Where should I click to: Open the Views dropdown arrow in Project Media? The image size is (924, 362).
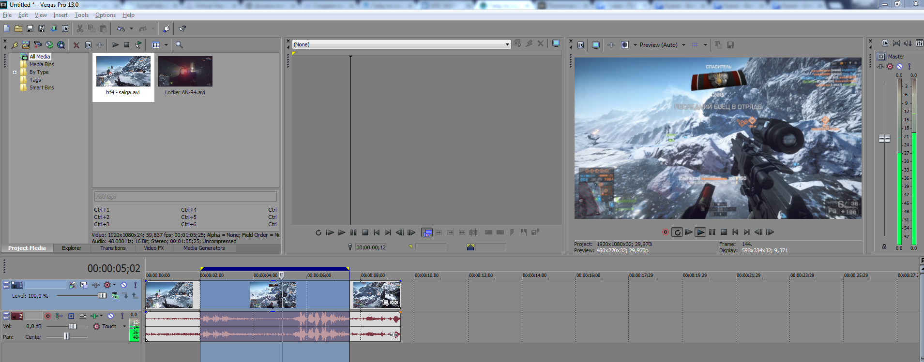(x=166, y=45)
